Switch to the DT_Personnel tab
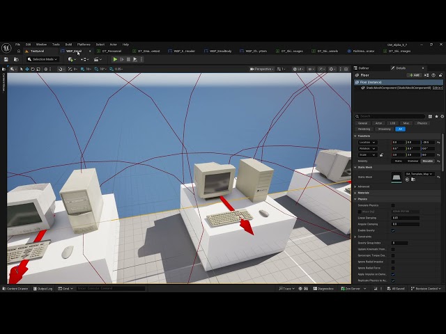Image resolution: width=446 pixels, height=334 pixels. [x=111, y=51]
